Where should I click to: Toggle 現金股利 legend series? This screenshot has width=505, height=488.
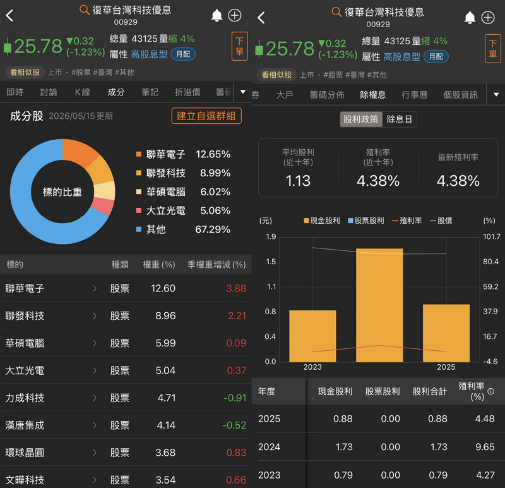coord(322,221)
